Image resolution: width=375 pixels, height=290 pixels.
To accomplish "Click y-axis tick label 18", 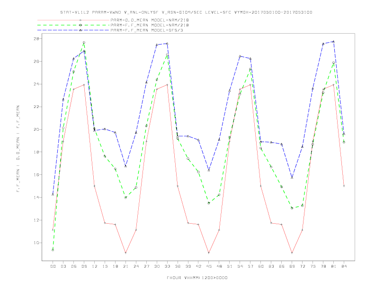I will click(37, 152).
